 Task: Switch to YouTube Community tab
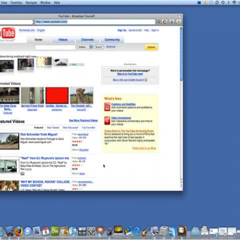pos(112,40)
